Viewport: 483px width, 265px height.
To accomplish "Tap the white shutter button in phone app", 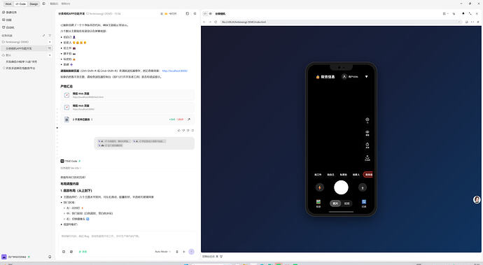I will (x=342, y=187).
